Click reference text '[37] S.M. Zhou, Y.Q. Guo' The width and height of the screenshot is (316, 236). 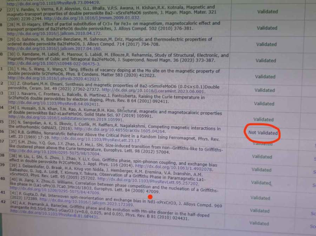33,142
